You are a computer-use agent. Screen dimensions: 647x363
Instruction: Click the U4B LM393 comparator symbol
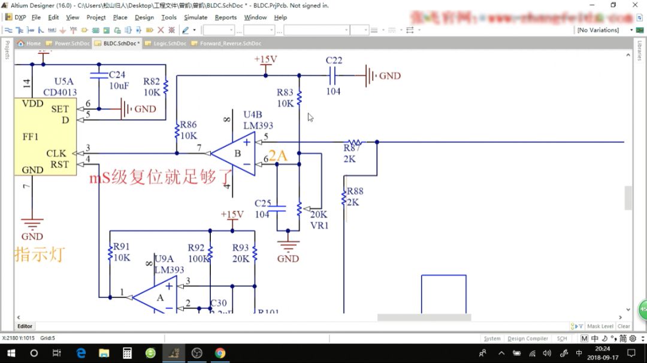[233, 153]
